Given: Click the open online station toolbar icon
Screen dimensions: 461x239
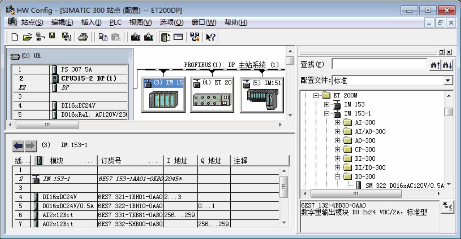Looking at the screenshot, I should pyautogui.click(x=40, y=37).
